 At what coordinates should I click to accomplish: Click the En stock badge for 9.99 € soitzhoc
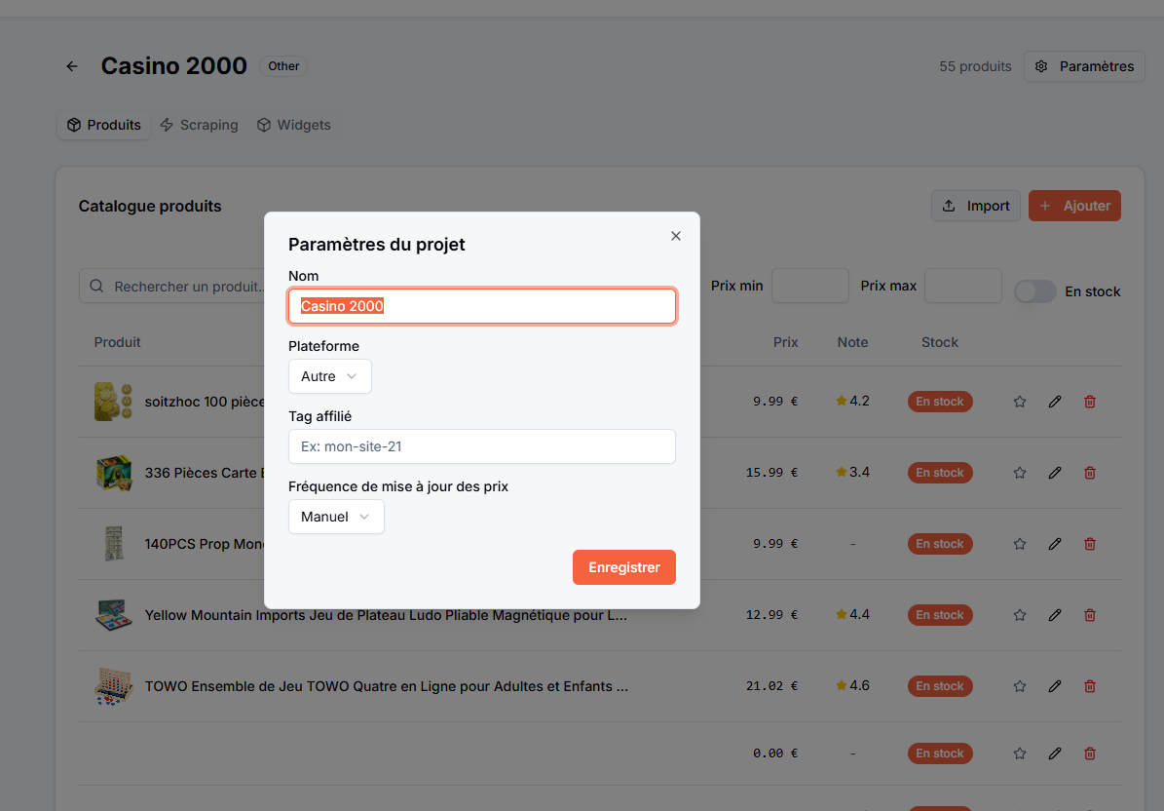click(940, 402)
